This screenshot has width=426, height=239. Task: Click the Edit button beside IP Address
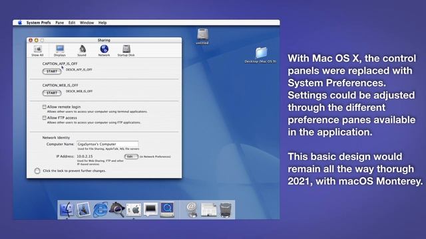[x=131, y=157]
